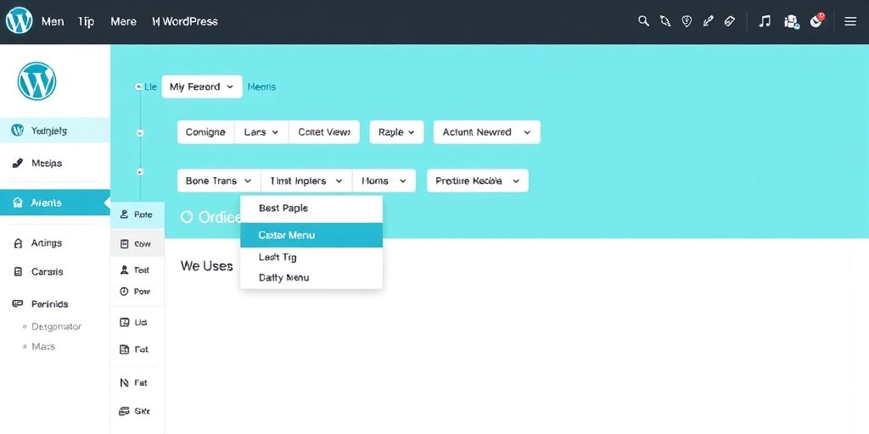Image resolution: width=869 pixels, height=434 pixels.
Task: Click the shield icon in top bar
Action: (687, 21)
